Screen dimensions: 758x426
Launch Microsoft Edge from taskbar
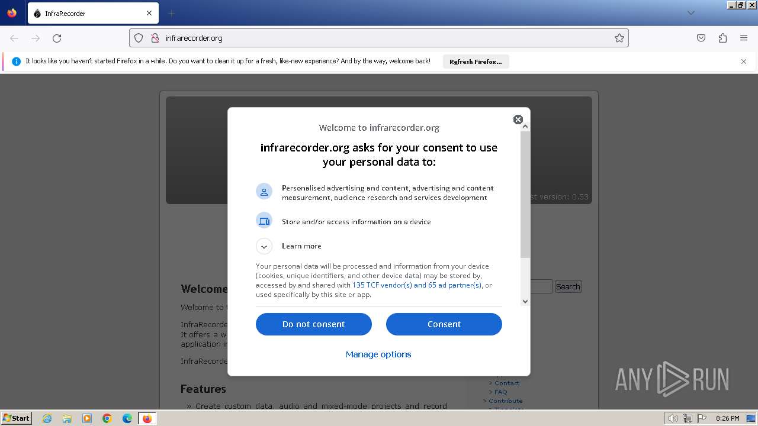click(127, 418)
